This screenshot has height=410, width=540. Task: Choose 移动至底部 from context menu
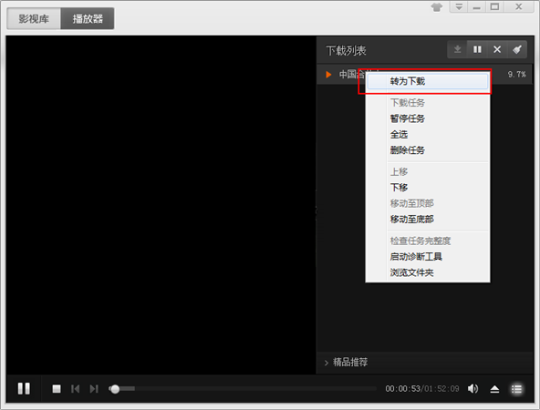(428, 219)
